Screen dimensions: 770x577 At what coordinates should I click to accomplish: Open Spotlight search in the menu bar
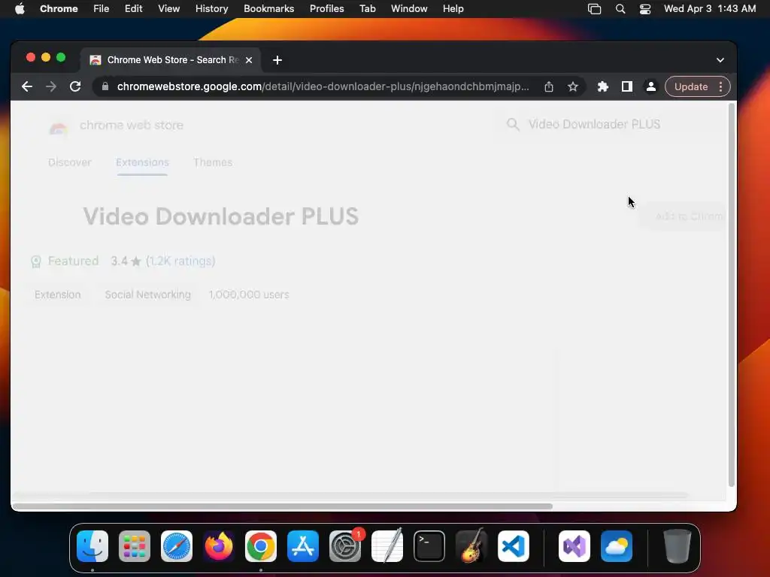620,9
